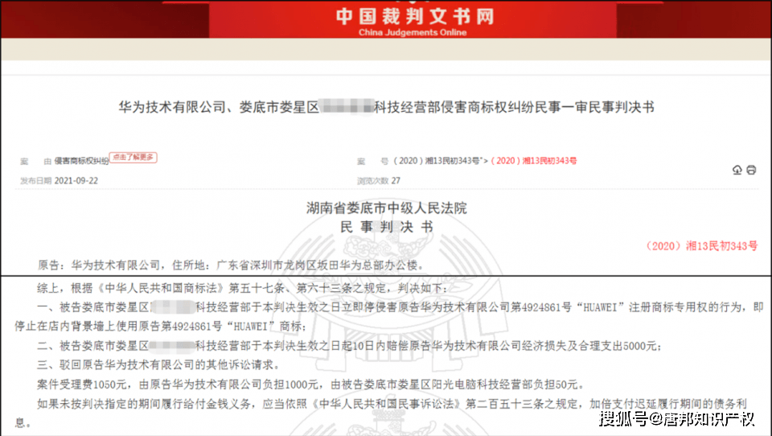The height and width of the screenshot is (436, 772).
Task: Click the red case number below 民事判决书
Action: (x=701, y=246)
